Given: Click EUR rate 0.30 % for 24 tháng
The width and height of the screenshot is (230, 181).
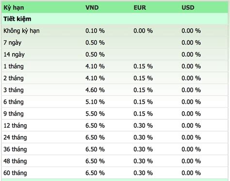Looking at the screenshot, I should click(x=143, y=137).
